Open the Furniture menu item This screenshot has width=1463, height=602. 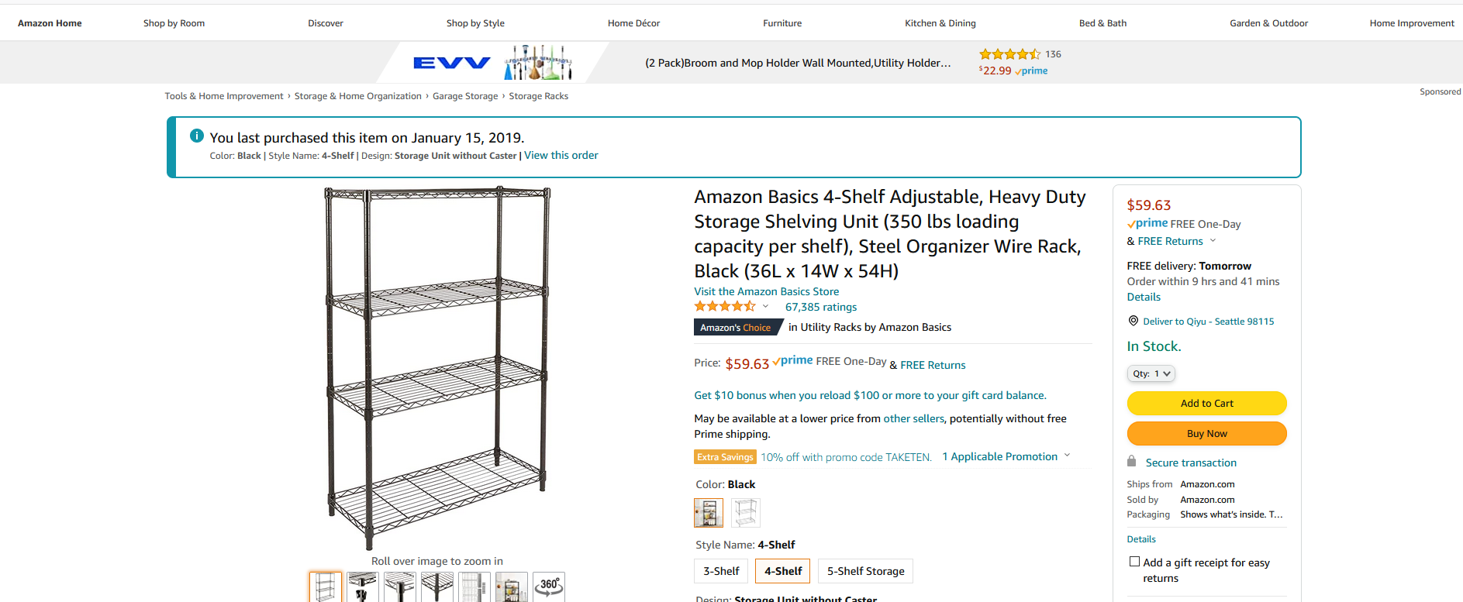(782, 23)
